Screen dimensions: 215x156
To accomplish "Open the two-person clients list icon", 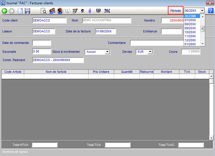I will tap(52, 11).
